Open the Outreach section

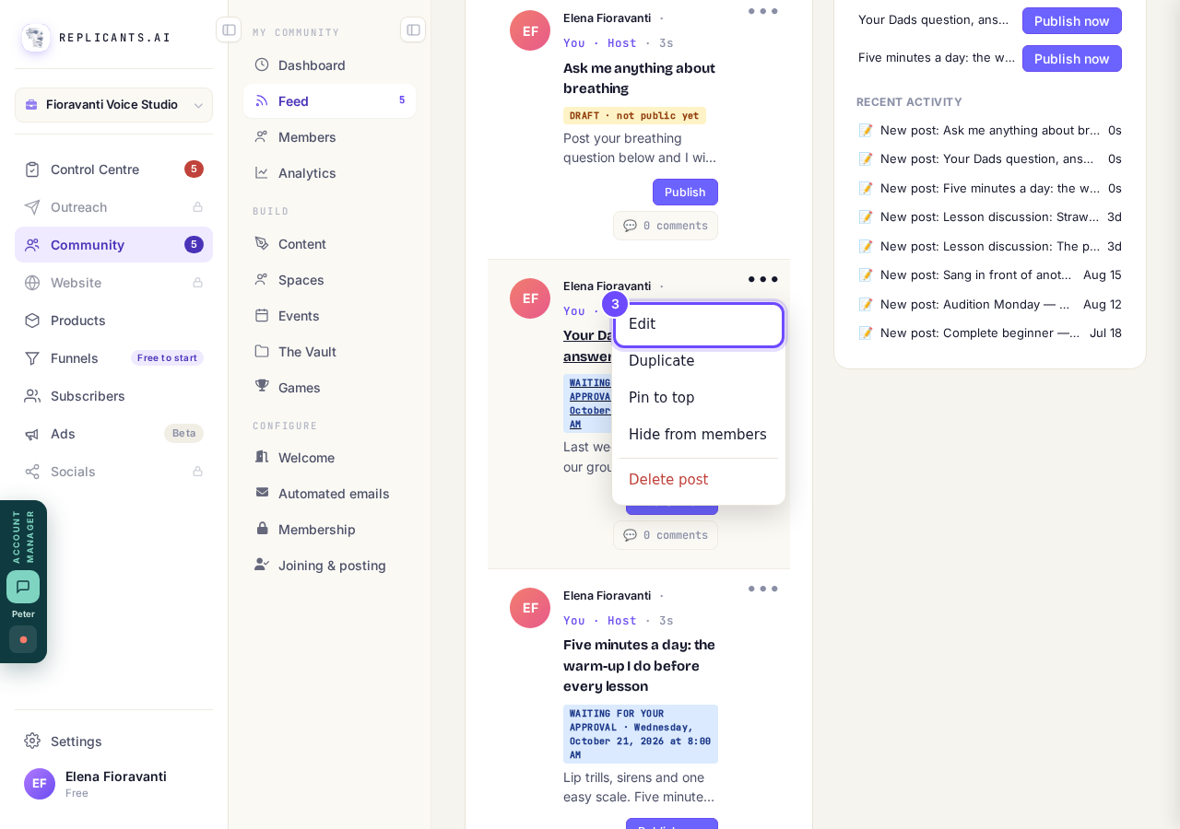click(x=113, y=207)
